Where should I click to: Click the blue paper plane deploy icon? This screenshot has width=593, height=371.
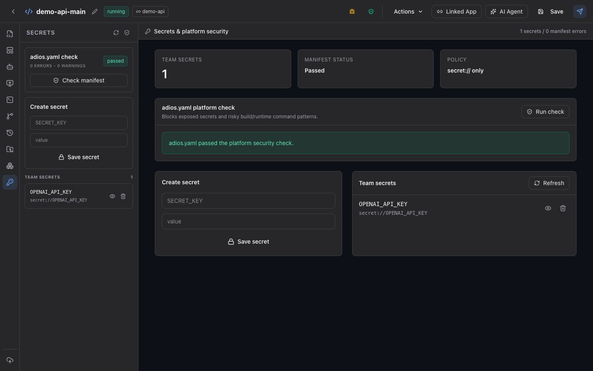pos(580,12)
